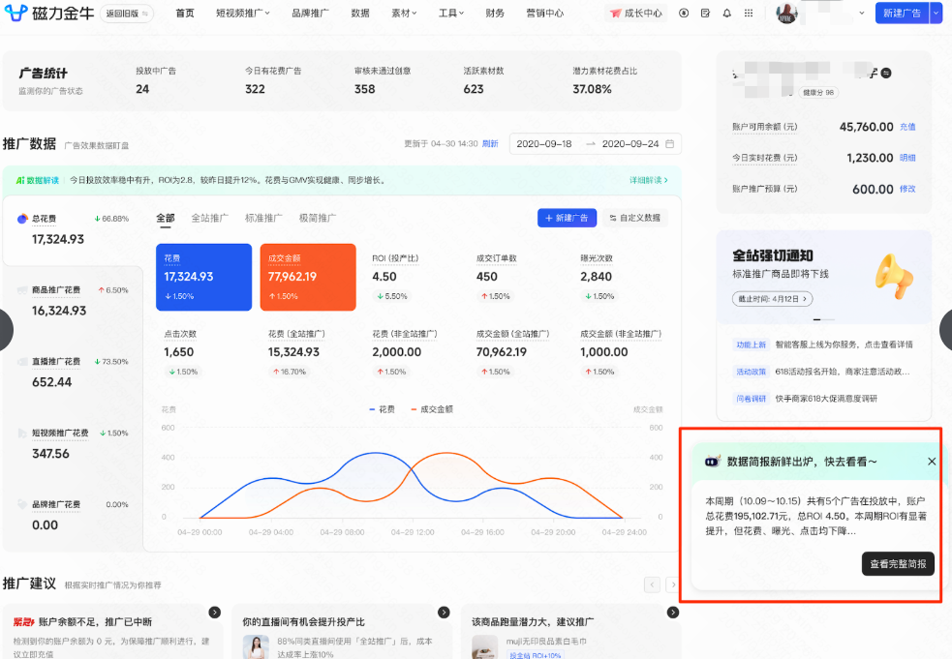The height and width of the screenshot is (659, 952).
Task: Go to the 数据 menu
Action: tap(360, 13)
